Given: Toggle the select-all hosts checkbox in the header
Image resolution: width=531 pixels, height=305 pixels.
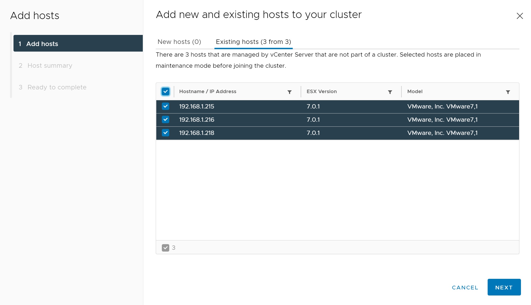Looking at the screenshot, I should 166,92.
